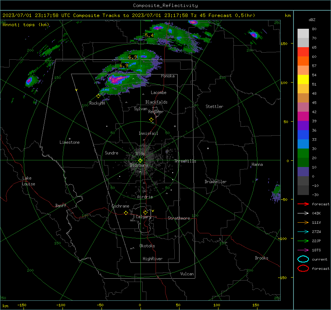Click the magenta 18TS arrow icon

(303, 250)
